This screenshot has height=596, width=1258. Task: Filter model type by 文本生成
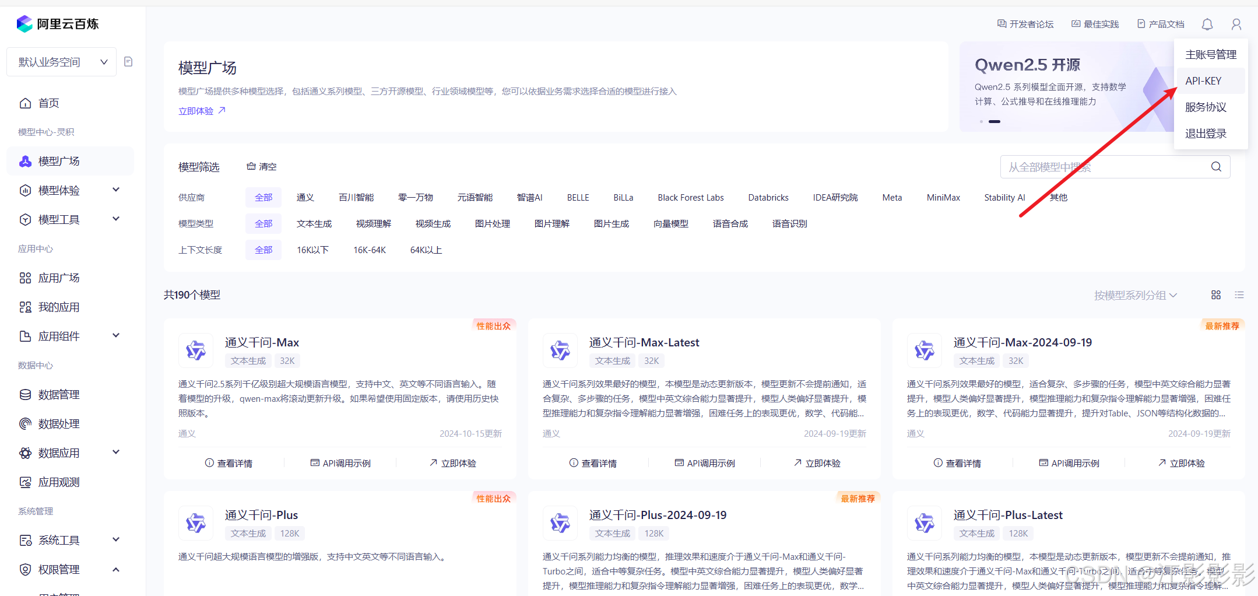(314, 224)
